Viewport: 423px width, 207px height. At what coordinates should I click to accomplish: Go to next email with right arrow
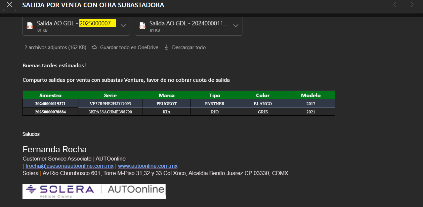pos(412,5)
